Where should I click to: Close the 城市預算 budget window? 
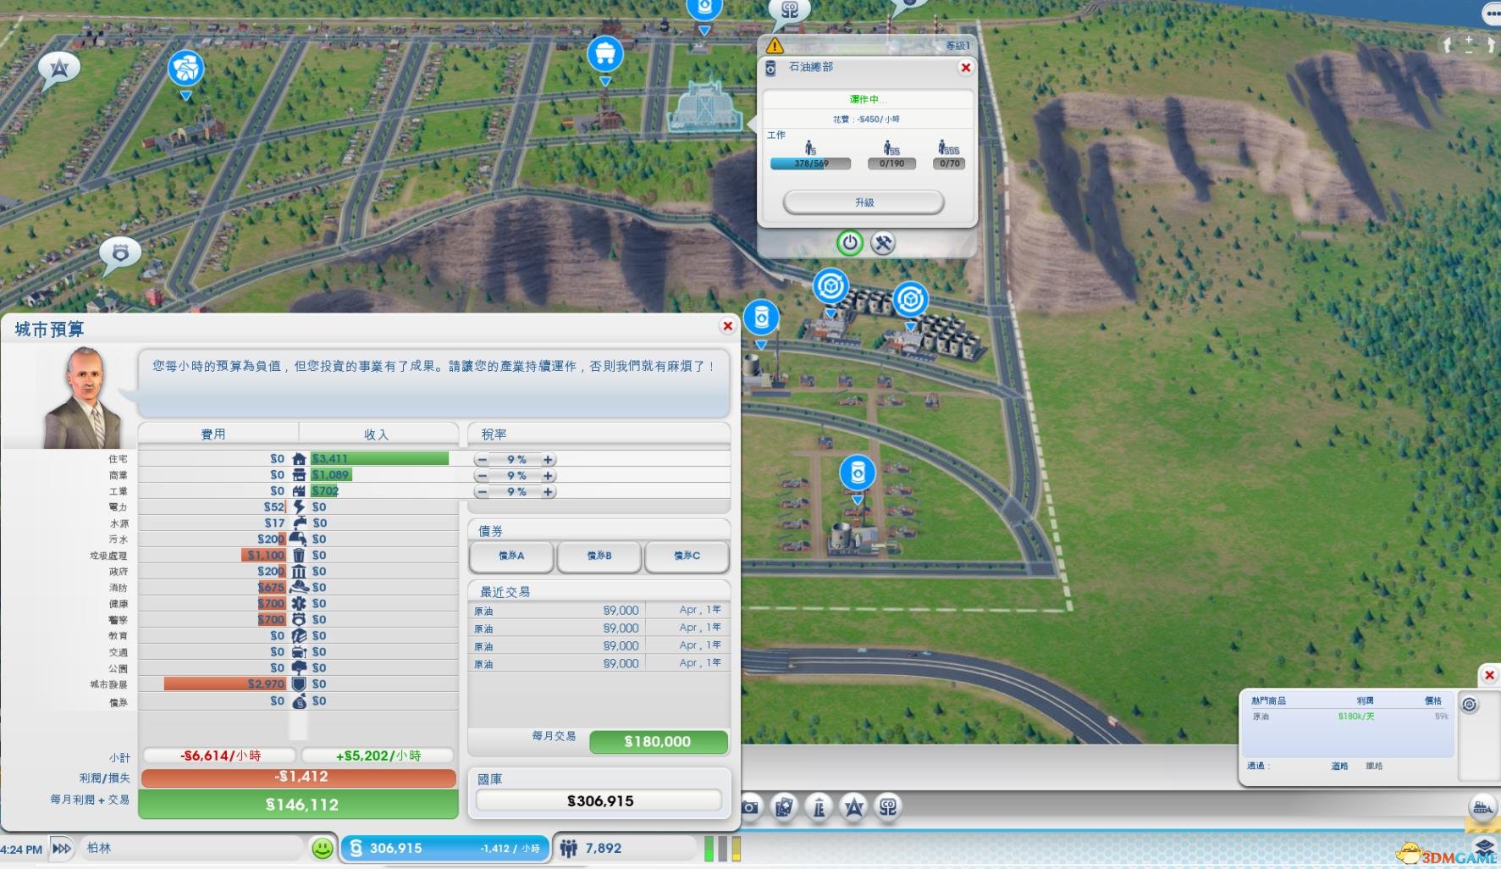pos(727,325)
